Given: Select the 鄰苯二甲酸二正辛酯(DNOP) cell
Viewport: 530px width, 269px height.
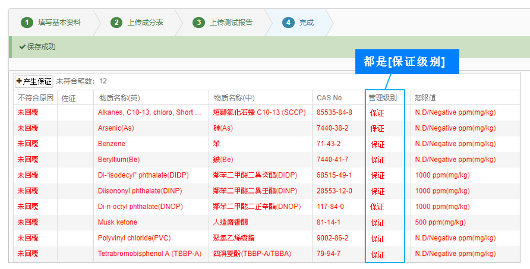Looking at the screenshot, I should (x=257, y=207).
